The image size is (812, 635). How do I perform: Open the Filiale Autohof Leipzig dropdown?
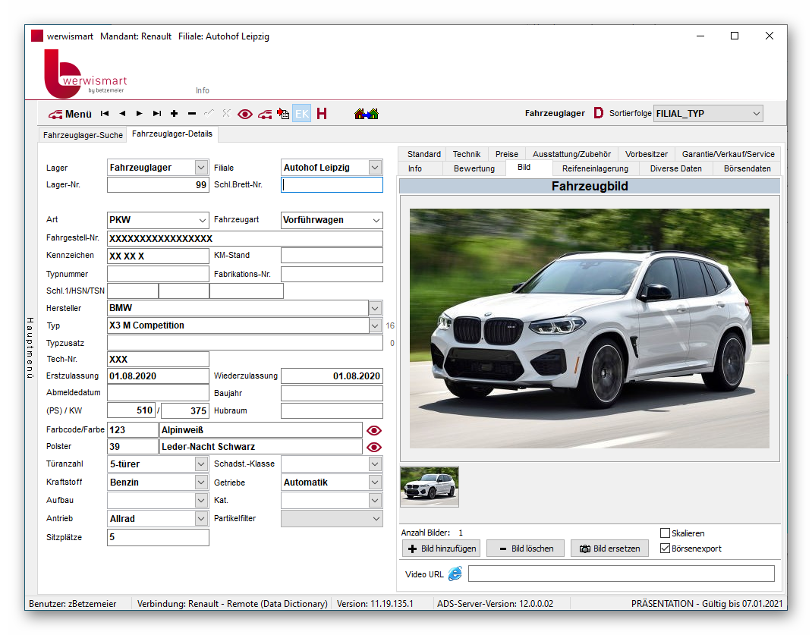click(x=376, y=167)
